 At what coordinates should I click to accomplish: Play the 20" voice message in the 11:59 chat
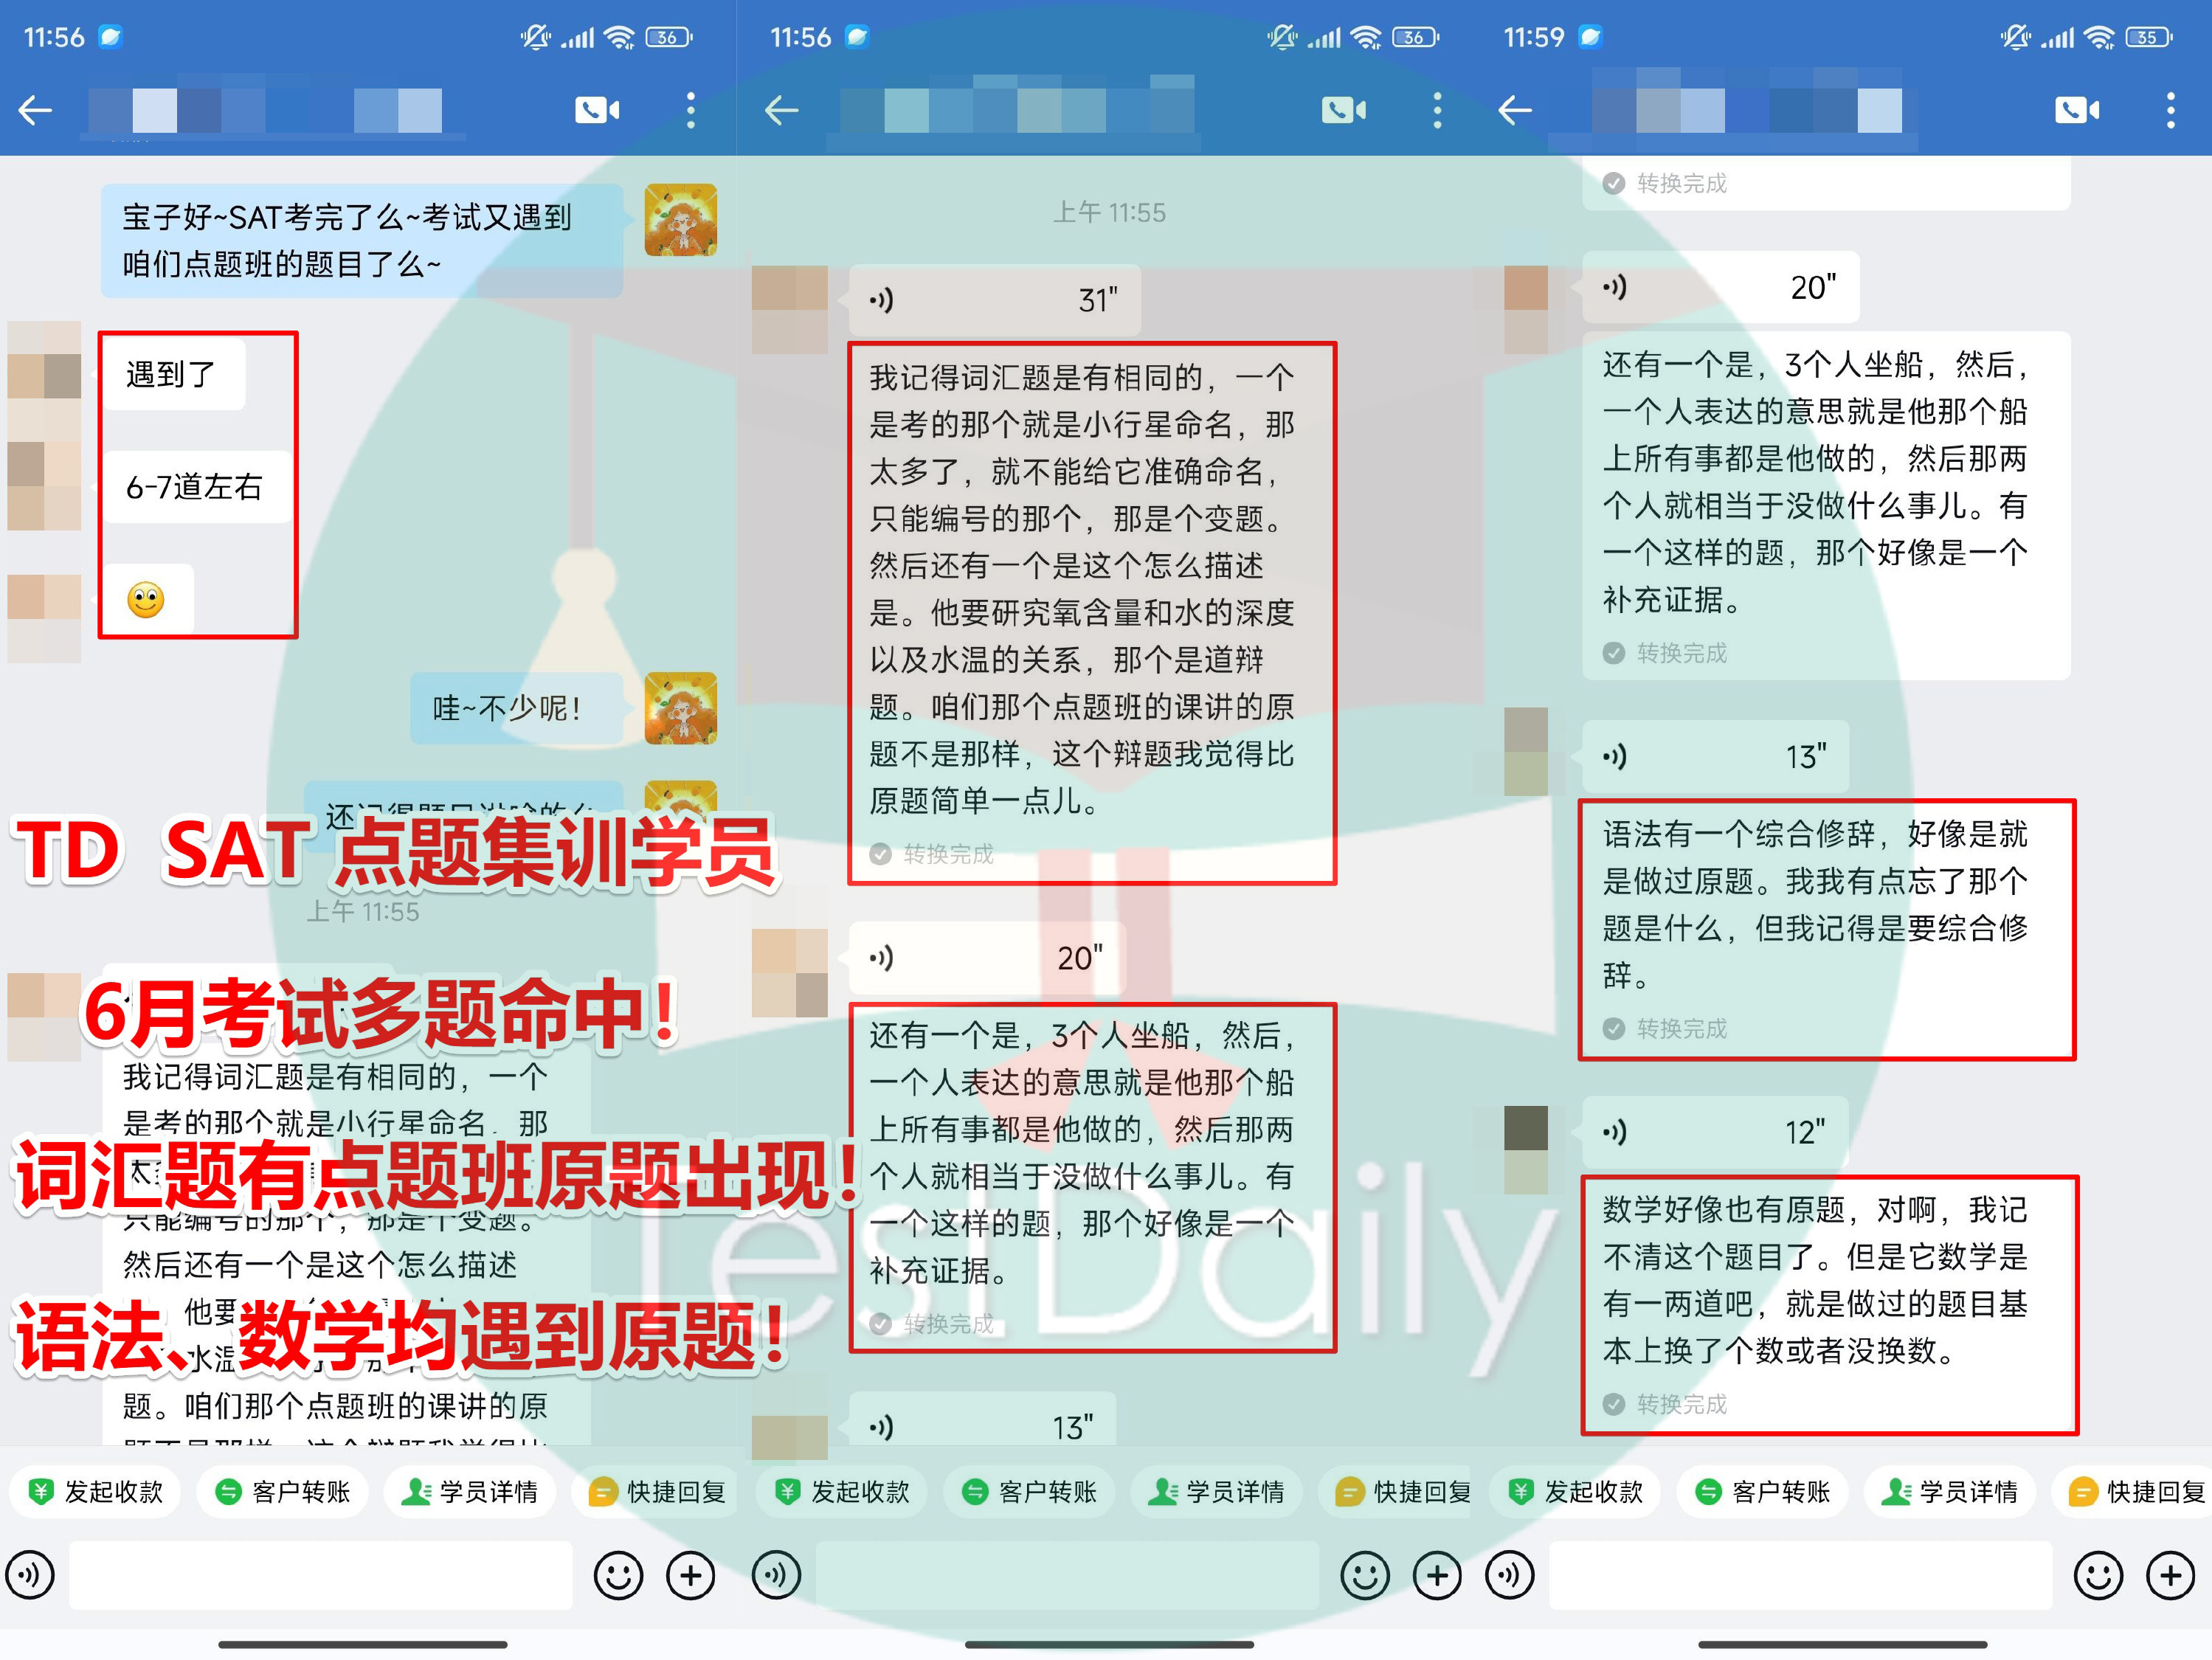coord(1720,287)
